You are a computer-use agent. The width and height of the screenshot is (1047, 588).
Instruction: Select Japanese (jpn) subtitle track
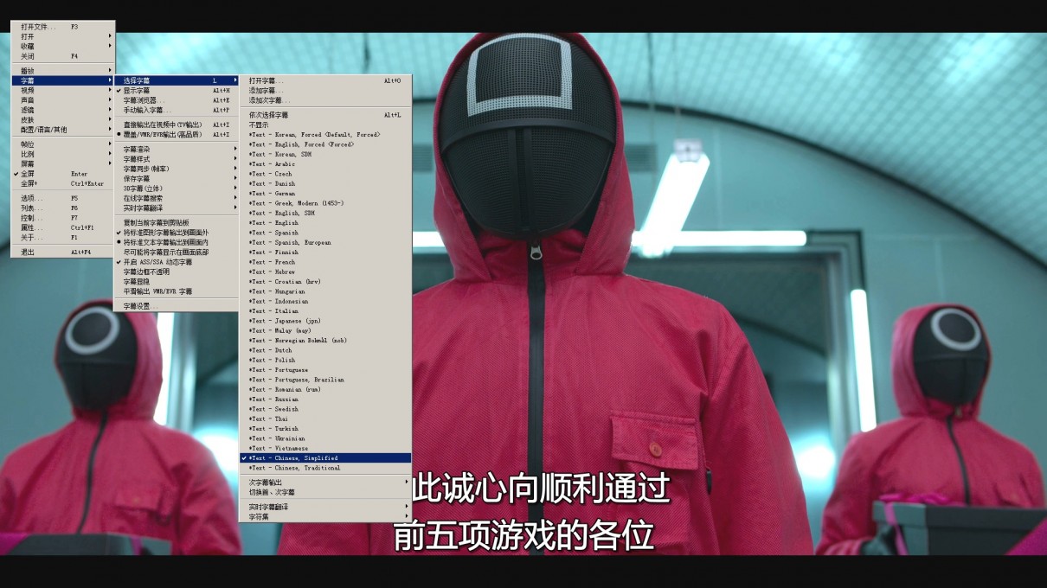(325, 321)
